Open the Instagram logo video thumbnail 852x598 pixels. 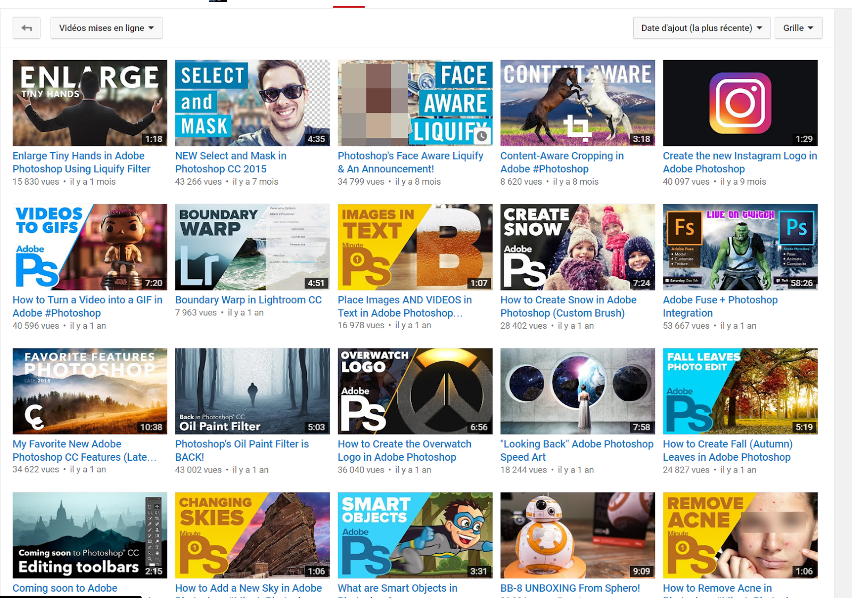(x=740, y=103)
